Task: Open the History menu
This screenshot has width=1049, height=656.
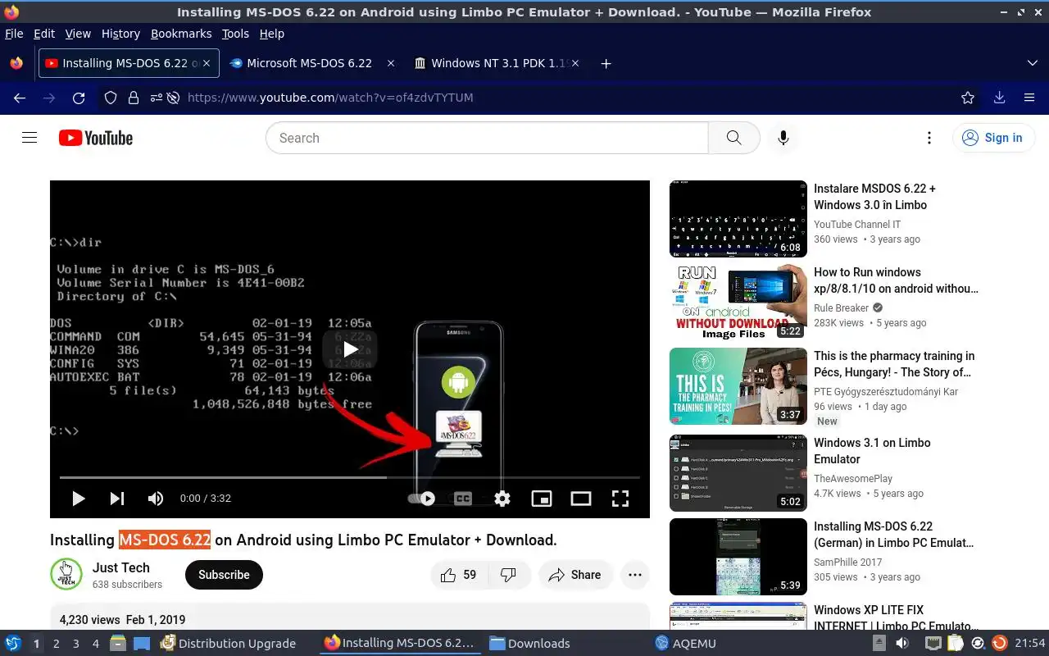Action: click(120, 34)
